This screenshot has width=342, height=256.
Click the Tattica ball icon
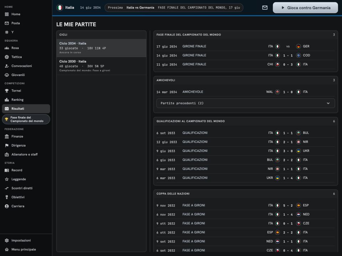[7, 57]
